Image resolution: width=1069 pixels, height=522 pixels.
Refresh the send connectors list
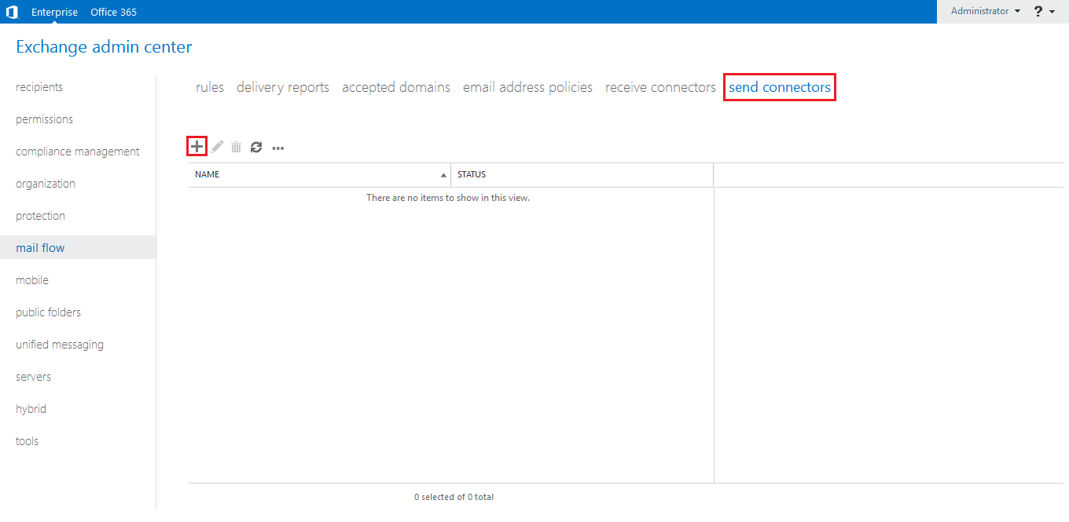pos(256,147)
